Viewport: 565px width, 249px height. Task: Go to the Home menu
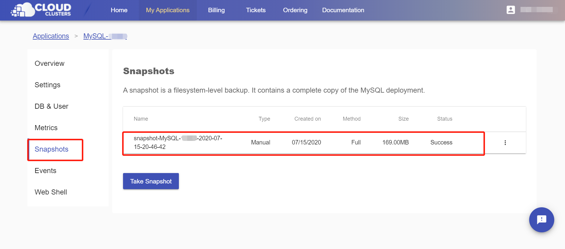tap(119, 10)
